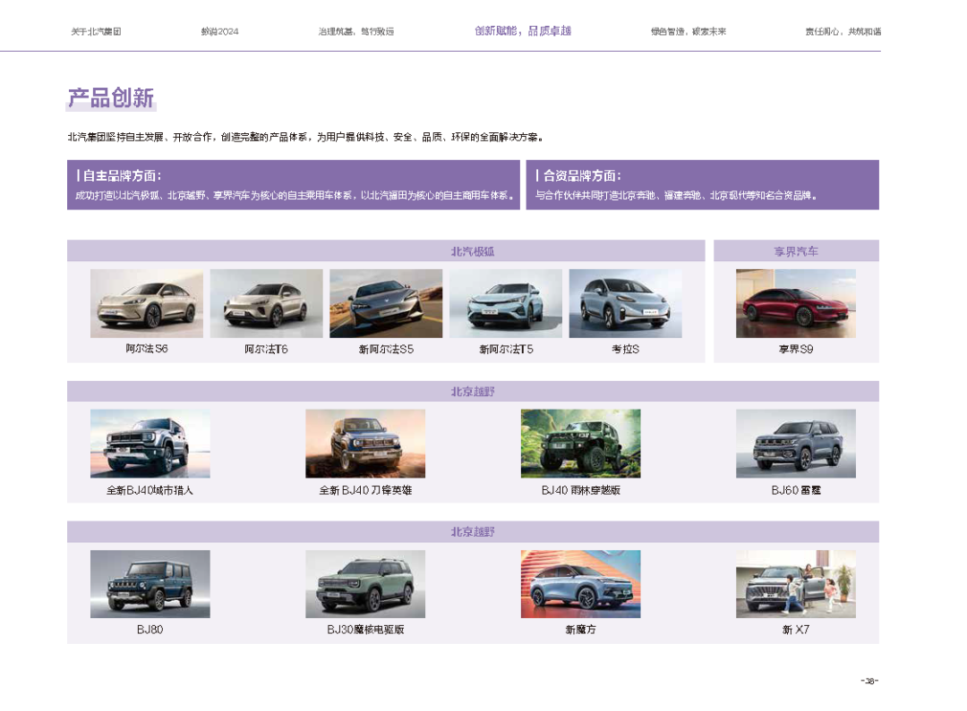Viewport: 967px width, 711px height.
Task: Select the 新 X7 family photo
Action: click(x=796, y=584)
